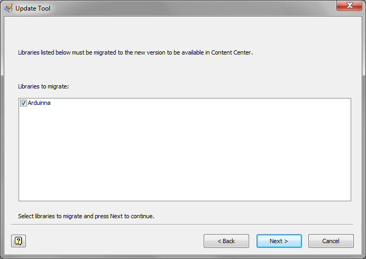Click the Update Tool title bar icon
366x259 pixels.
pos(8,8)
